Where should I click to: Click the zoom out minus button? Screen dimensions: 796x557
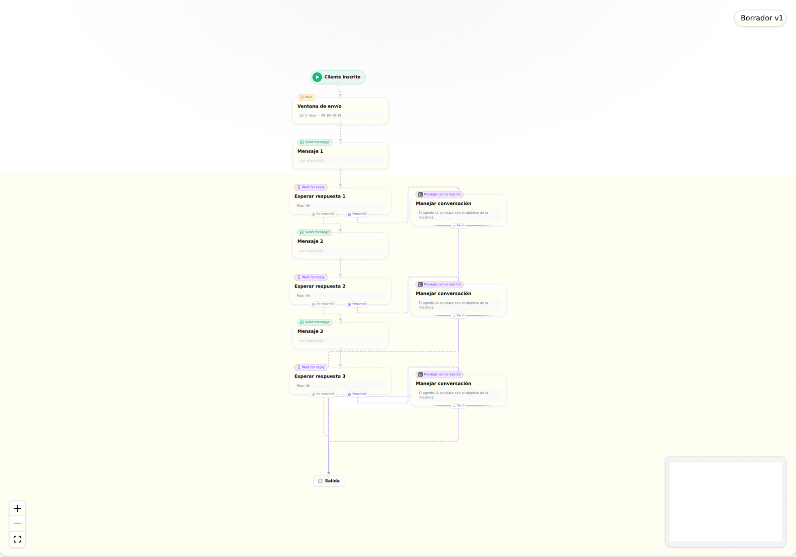[17, 524]
